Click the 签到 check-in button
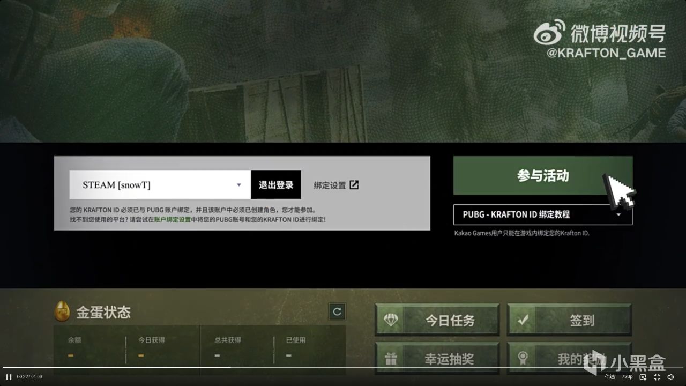 tap(569, 321)
